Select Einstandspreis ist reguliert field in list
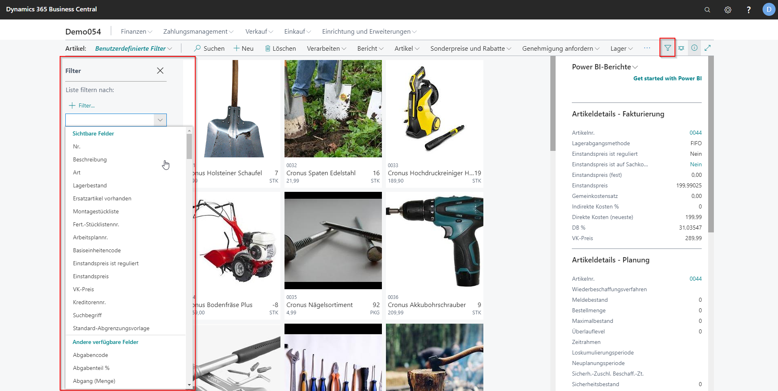Screen dimensions: 778x391 pos(126,263)
